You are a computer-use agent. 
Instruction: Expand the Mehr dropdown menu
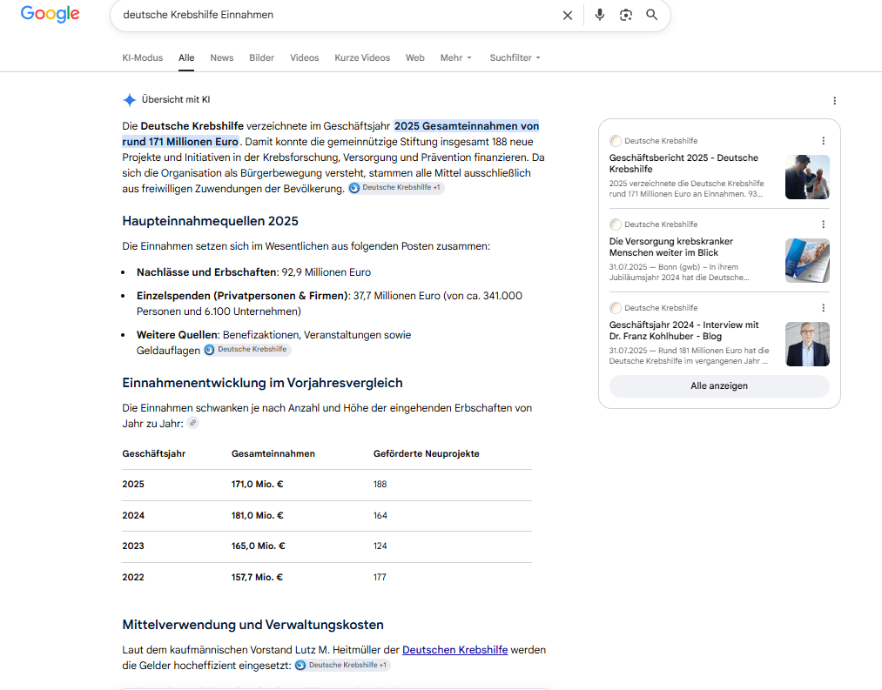click(455, 57)
